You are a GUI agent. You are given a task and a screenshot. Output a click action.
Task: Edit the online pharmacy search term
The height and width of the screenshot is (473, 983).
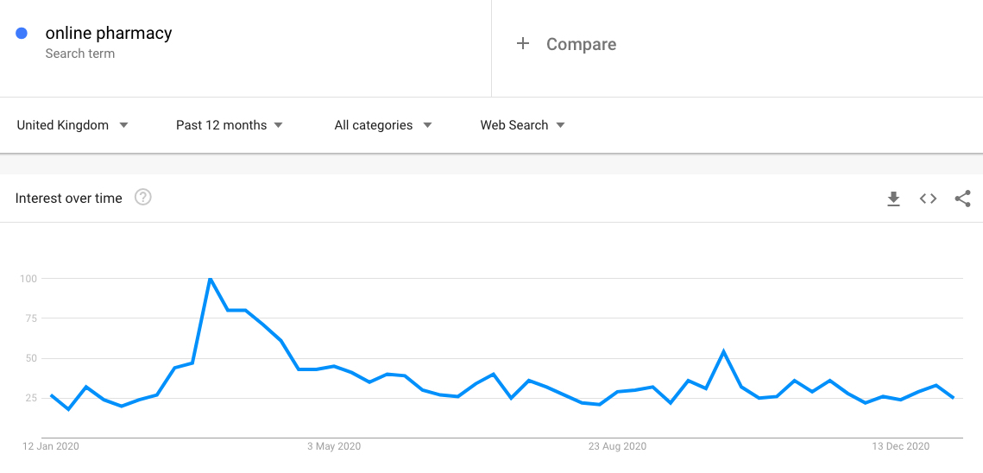pyautogui.click(x=109, y=34)
